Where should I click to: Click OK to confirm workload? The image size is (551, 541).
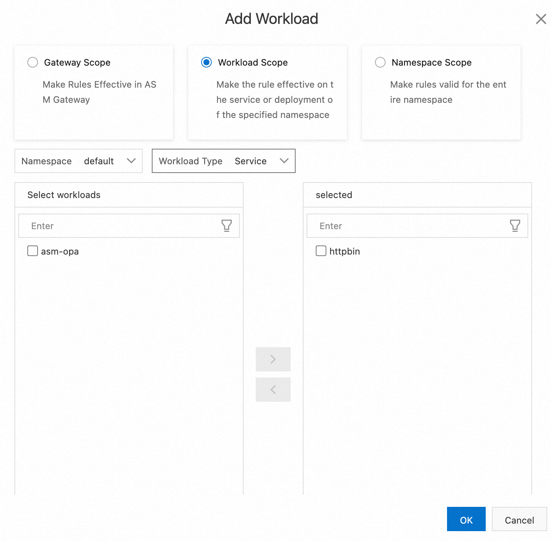[x=466, y=519]
